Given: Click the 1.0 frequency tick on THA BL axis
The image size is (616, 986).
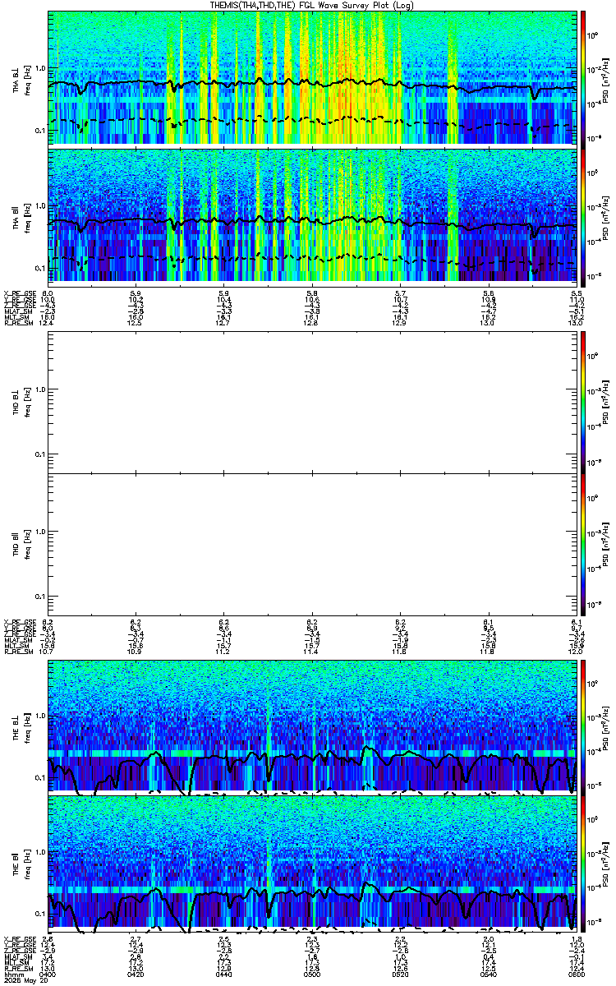Looking at the screenshot, I should click(39, 68).
